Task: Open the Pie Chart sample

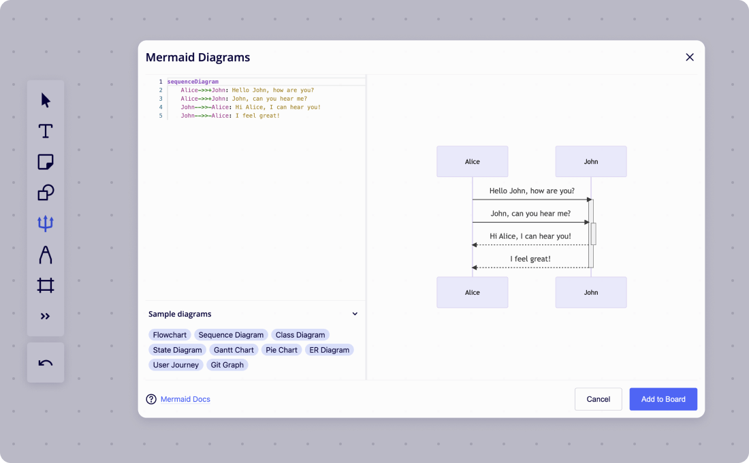Action: (281, 349)
